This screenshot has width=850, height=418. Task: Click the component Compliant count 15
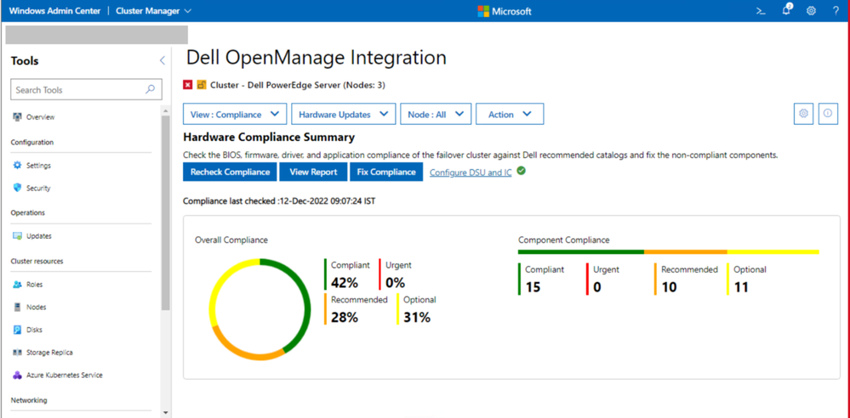533,287
